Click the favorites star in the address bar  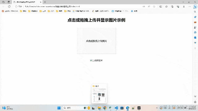coord(154,6)
